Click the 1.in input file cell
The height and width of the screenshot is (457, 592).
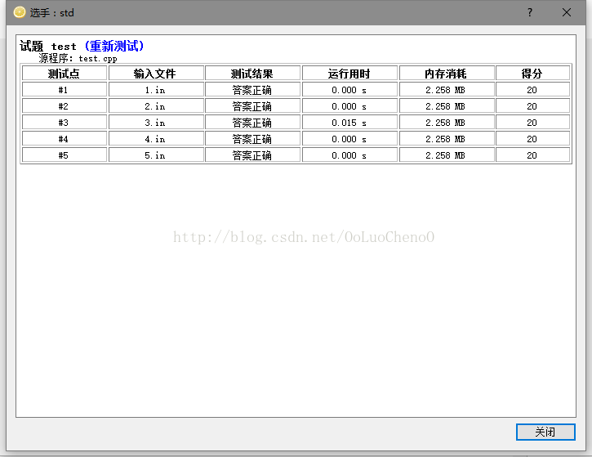(x=156, y=90)
